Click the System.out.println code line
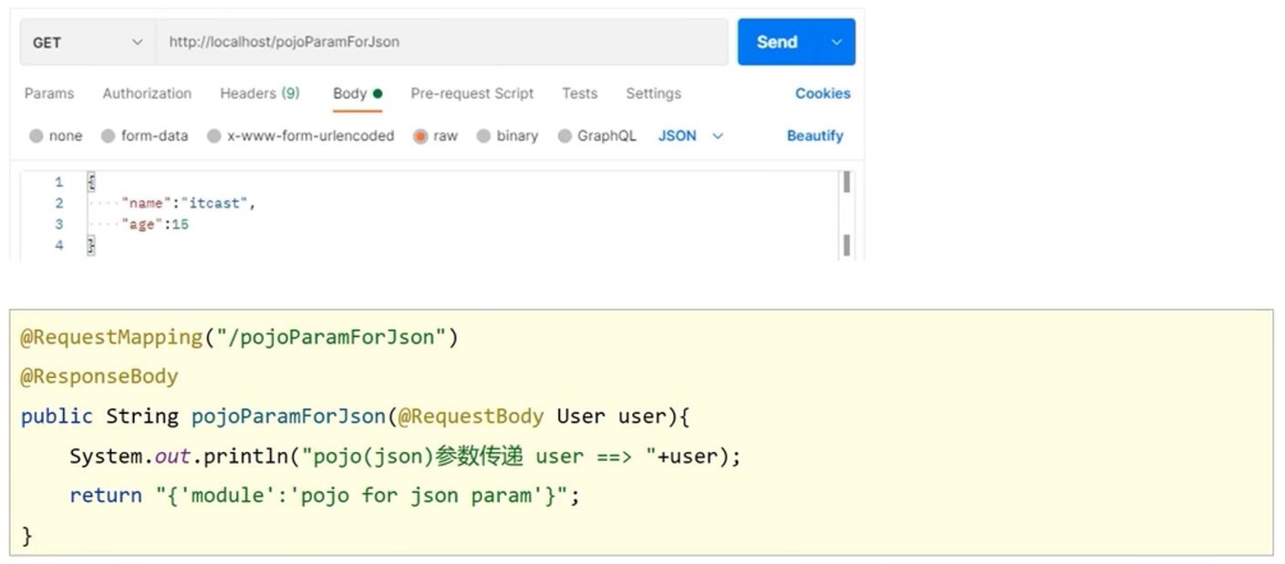 [405, 456]
